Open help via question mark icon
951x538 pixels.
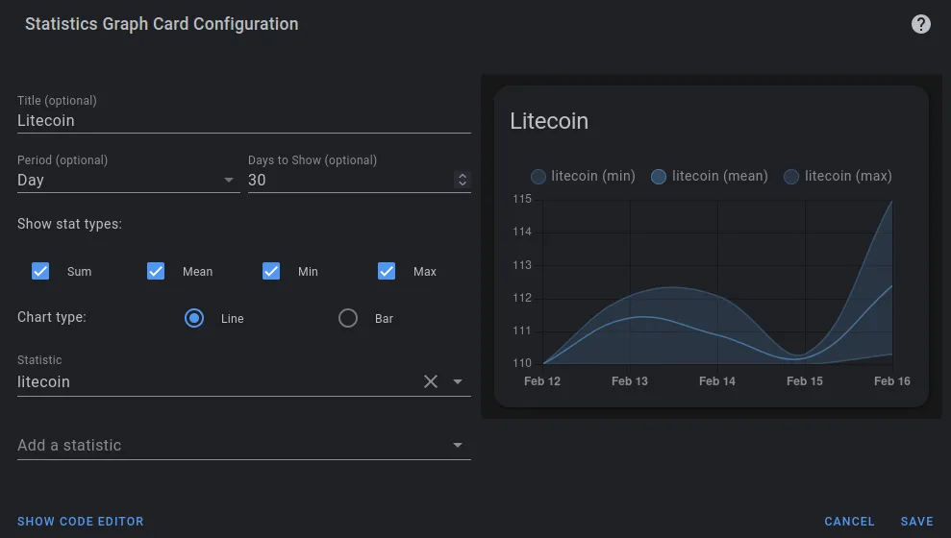pyautogui.click(x=920, y=24)
